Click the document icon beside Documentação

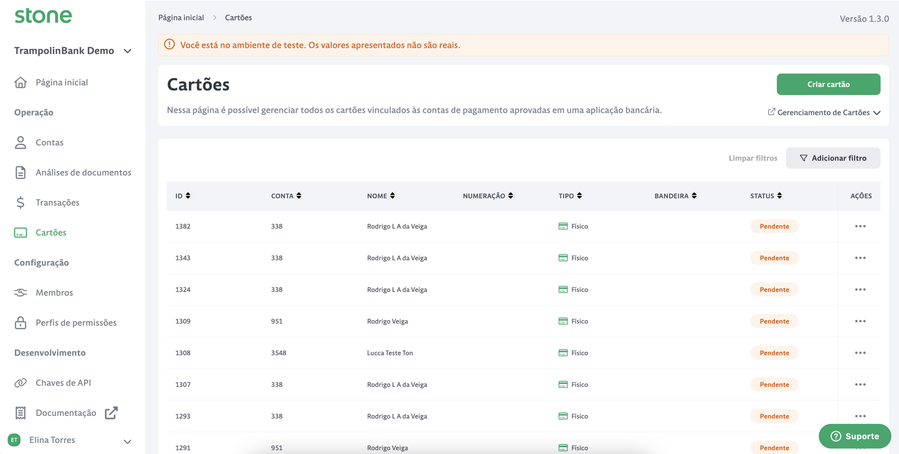(20, 413)
